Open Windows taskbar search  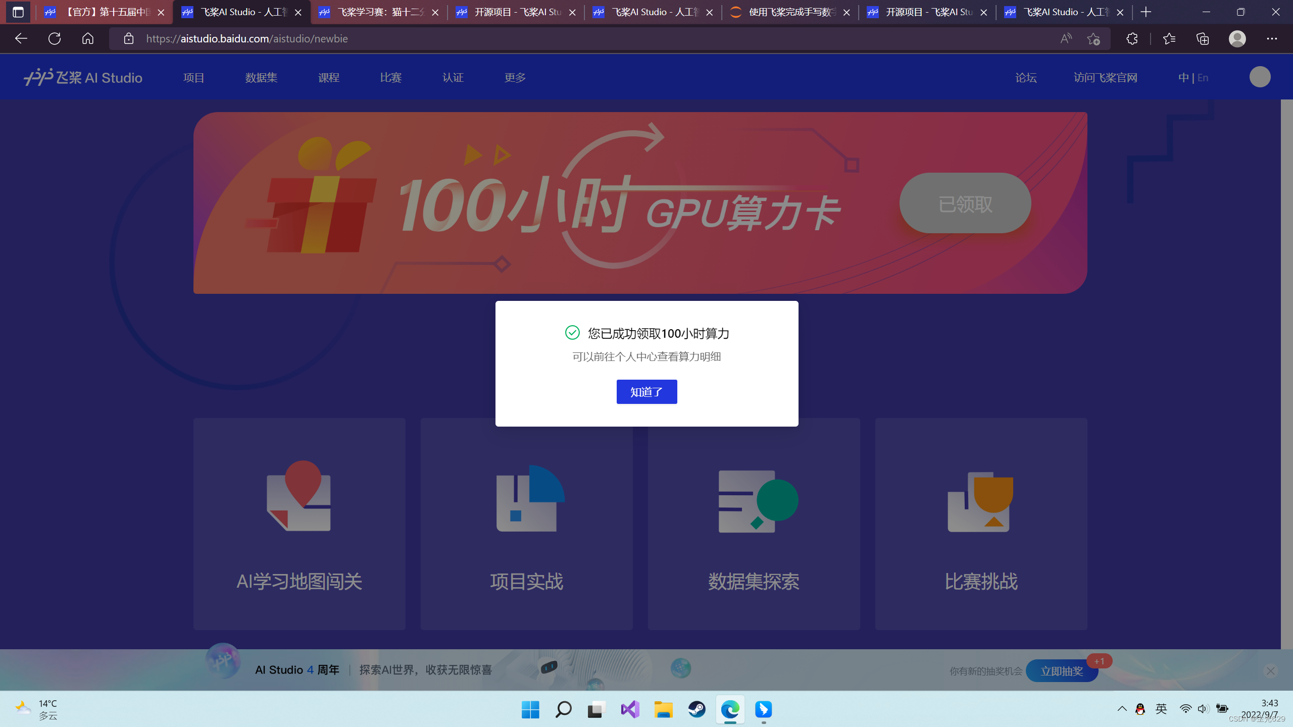pyautogui.click(x=563, y=709)
